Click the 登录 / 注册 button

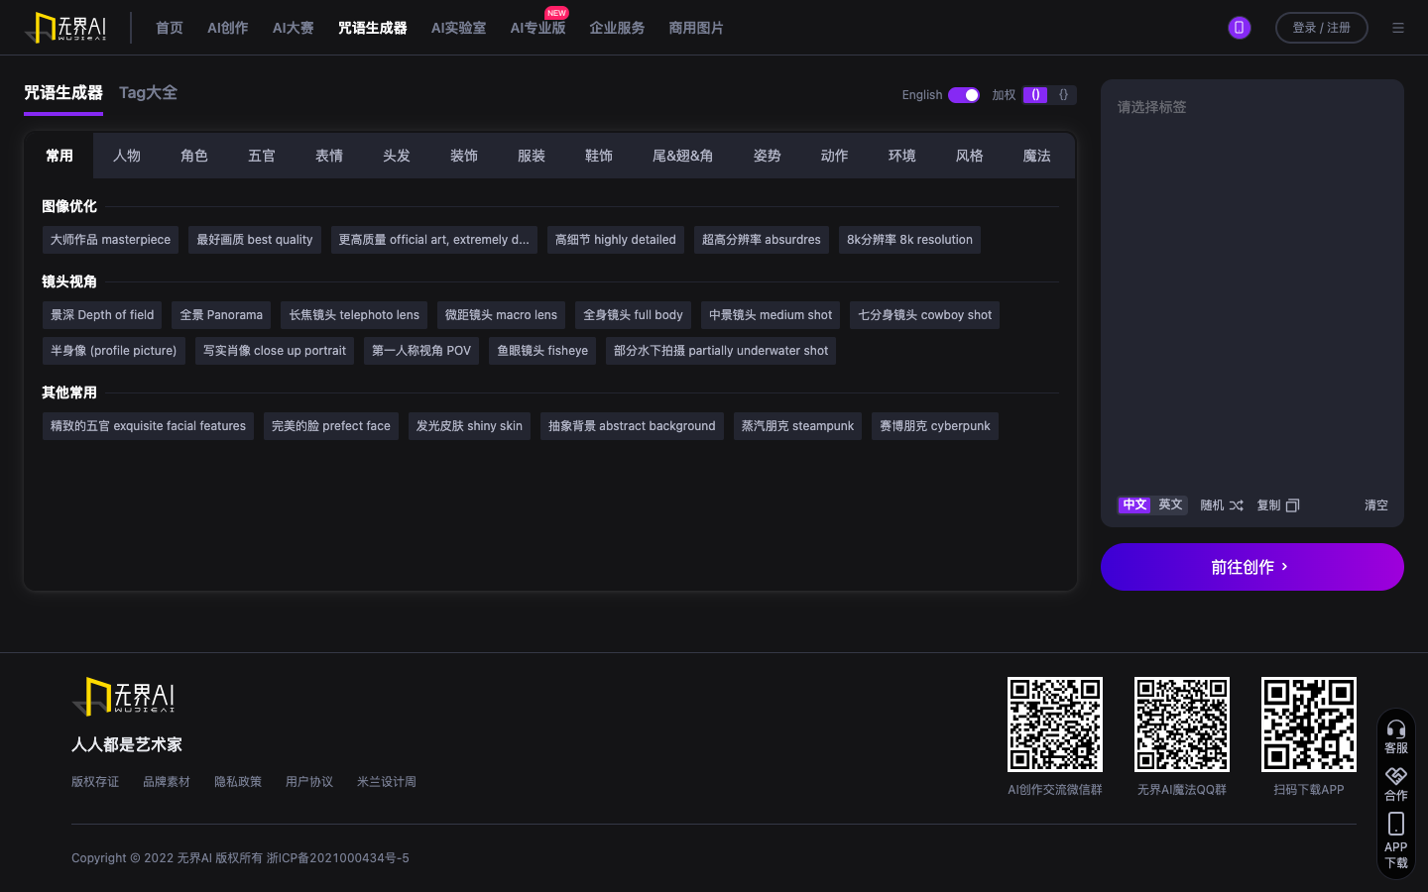[x=1321, y=28]
